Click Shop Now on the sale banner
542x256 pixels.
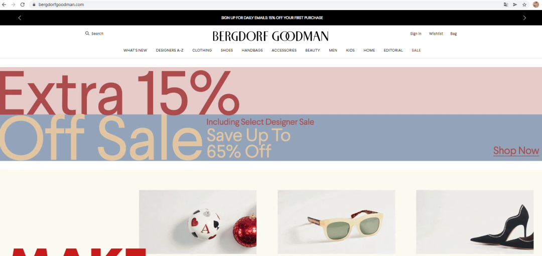tap(516, 151)
